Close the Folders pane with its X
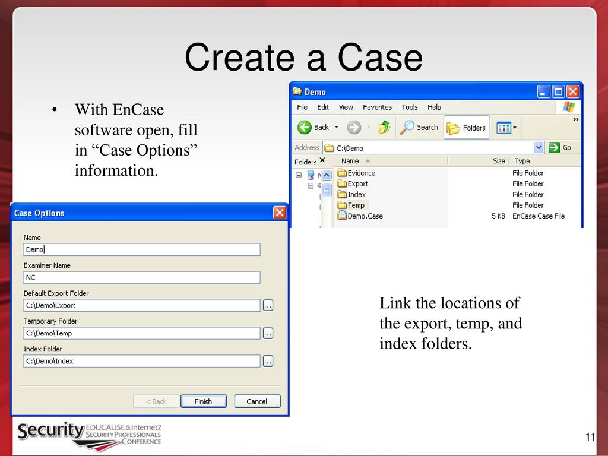 pos(322,160)
